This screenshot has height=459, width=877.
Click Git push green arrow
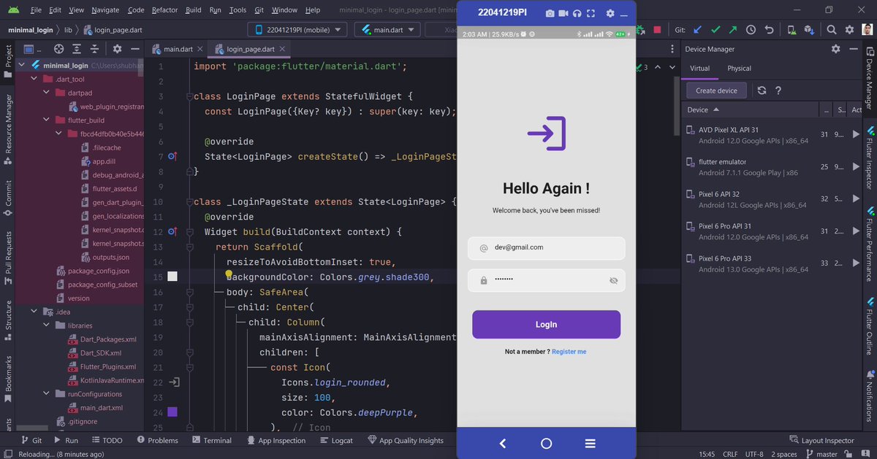(x=733, y=30)
